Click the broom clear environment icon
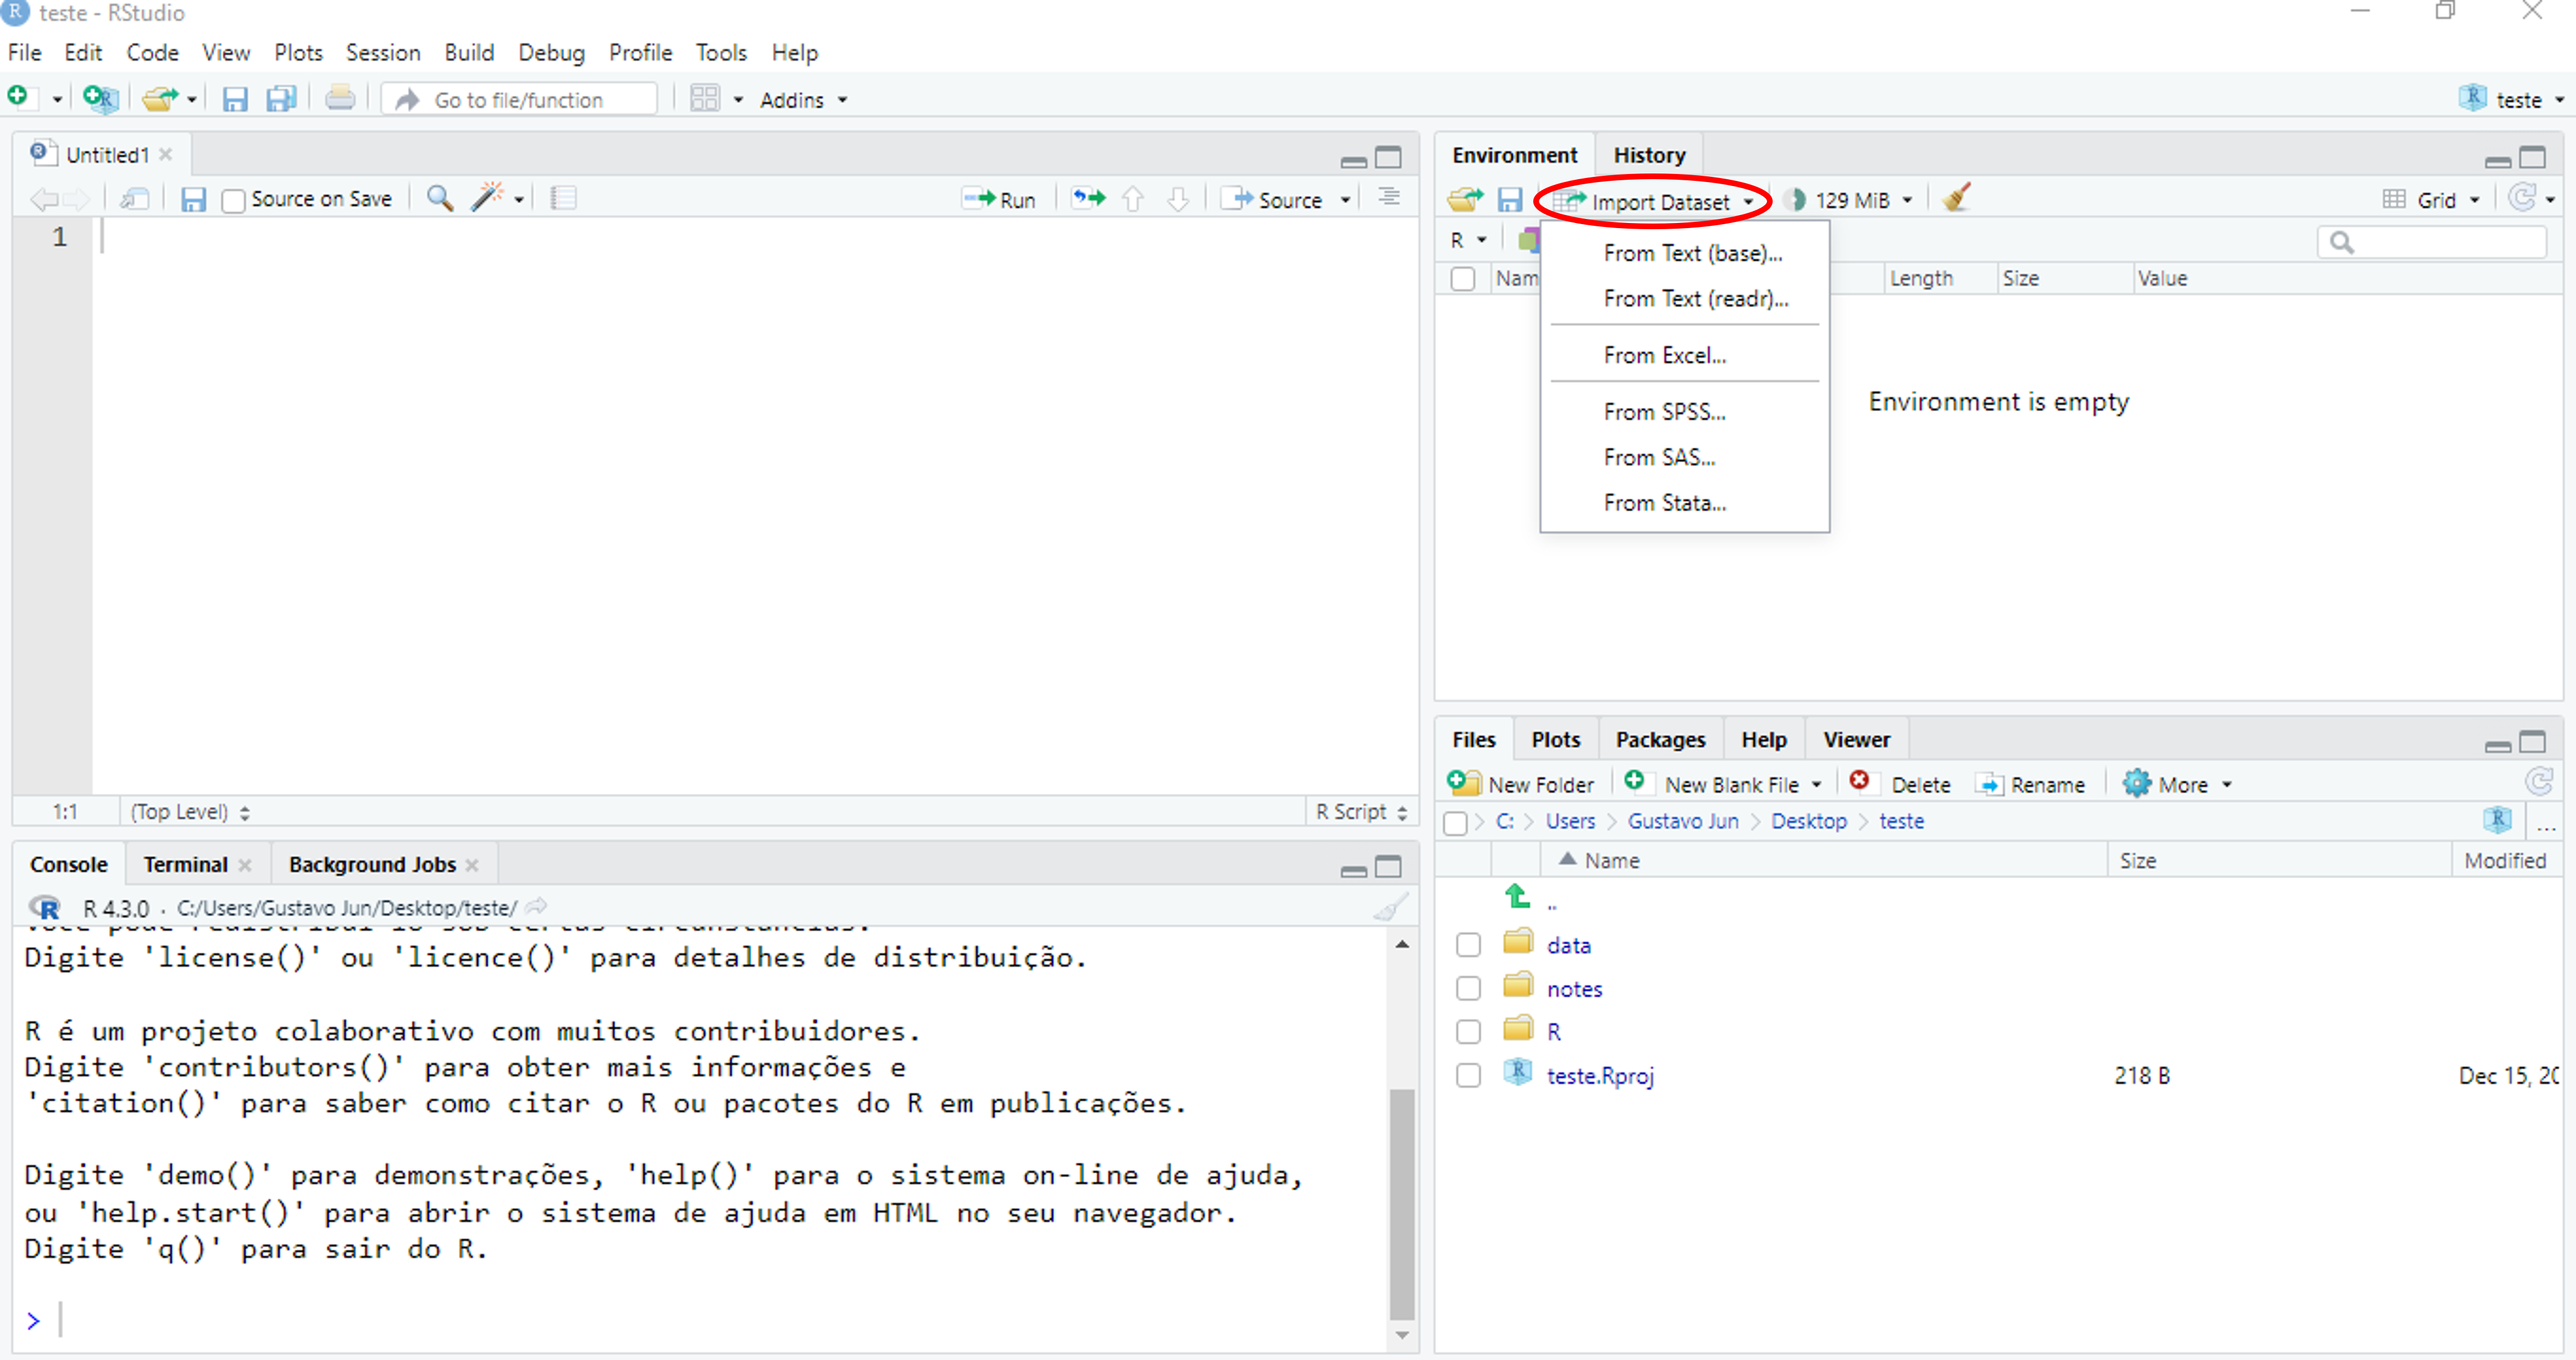This screenshot has width=2576, height=1360. tap(1956, 198)
